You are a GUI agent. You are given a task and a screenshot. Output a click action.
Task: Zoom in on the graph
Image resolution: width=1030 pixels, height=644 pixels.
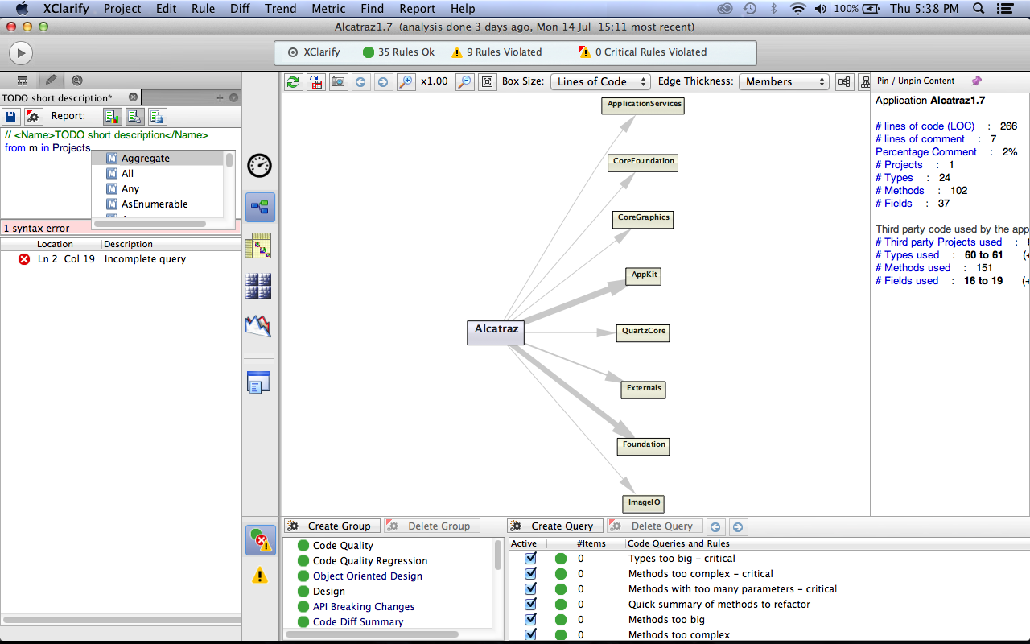coord(406,81)
